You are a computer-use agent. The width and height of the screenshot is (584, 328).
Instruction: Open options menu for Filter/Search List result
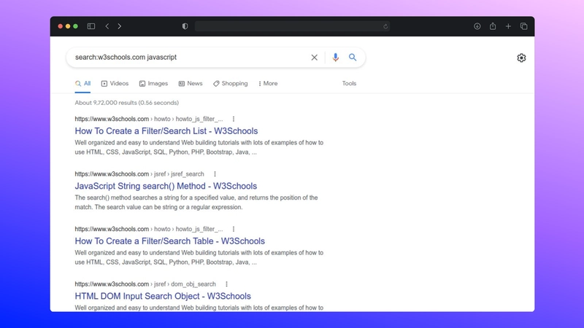[234, 119]
